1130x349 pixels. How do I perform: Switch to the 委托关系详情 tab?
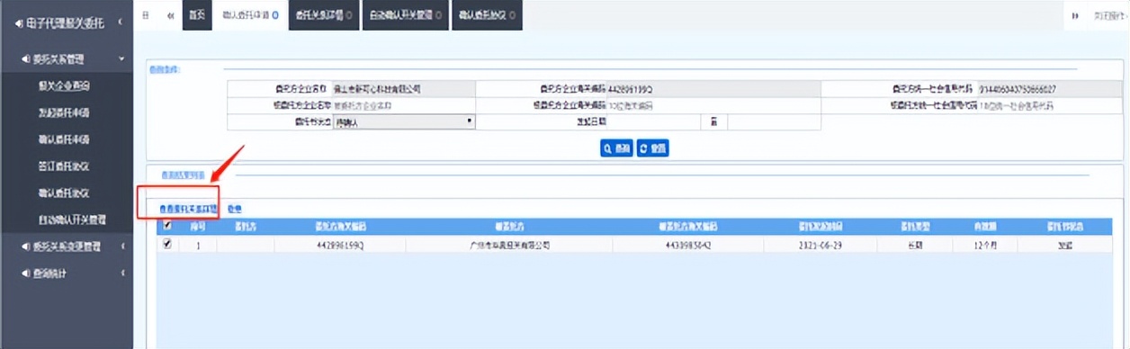[324, 15]
